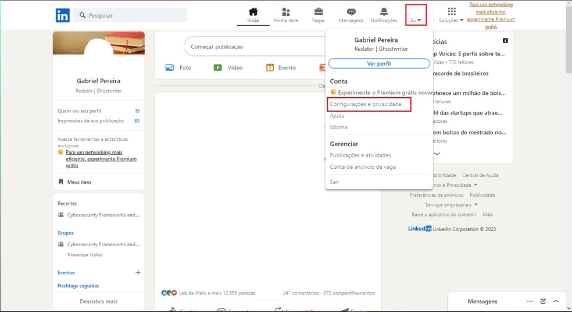Click the search magnifier icon
The height and width of the screenshot is (312, 572).
[83, 15]
